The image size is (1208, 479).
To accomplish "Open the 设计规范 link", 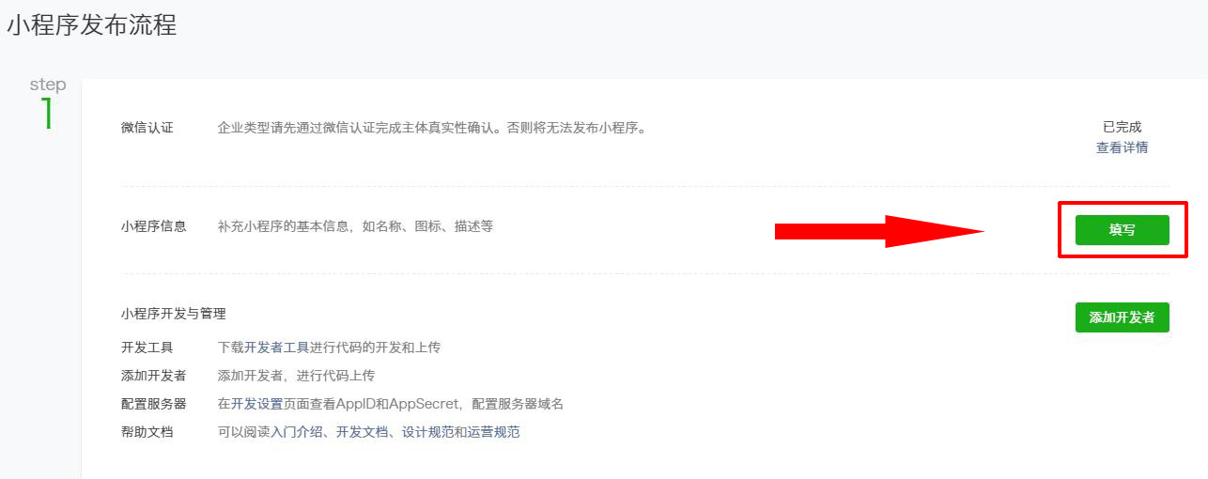I will click(427, 432).
